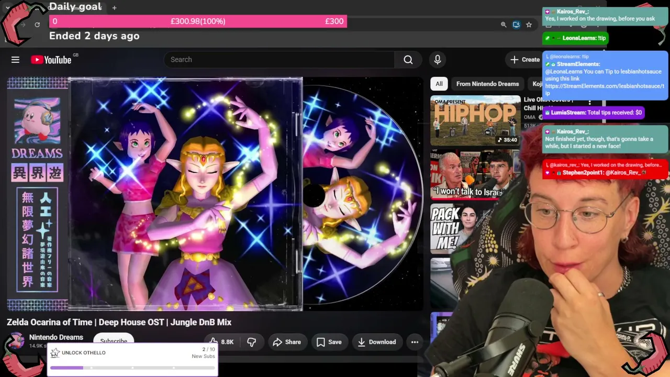This screenshot has height=377, width=670.
Task: Reload the page in the browser
Action: [37, 25]
